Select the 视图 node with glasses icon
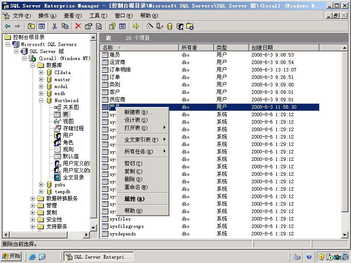 (68, 121)
